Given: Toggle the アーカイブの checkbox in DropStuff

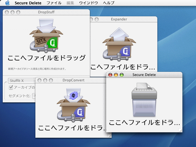Looking at the screenshot, I should pos(11,87).
